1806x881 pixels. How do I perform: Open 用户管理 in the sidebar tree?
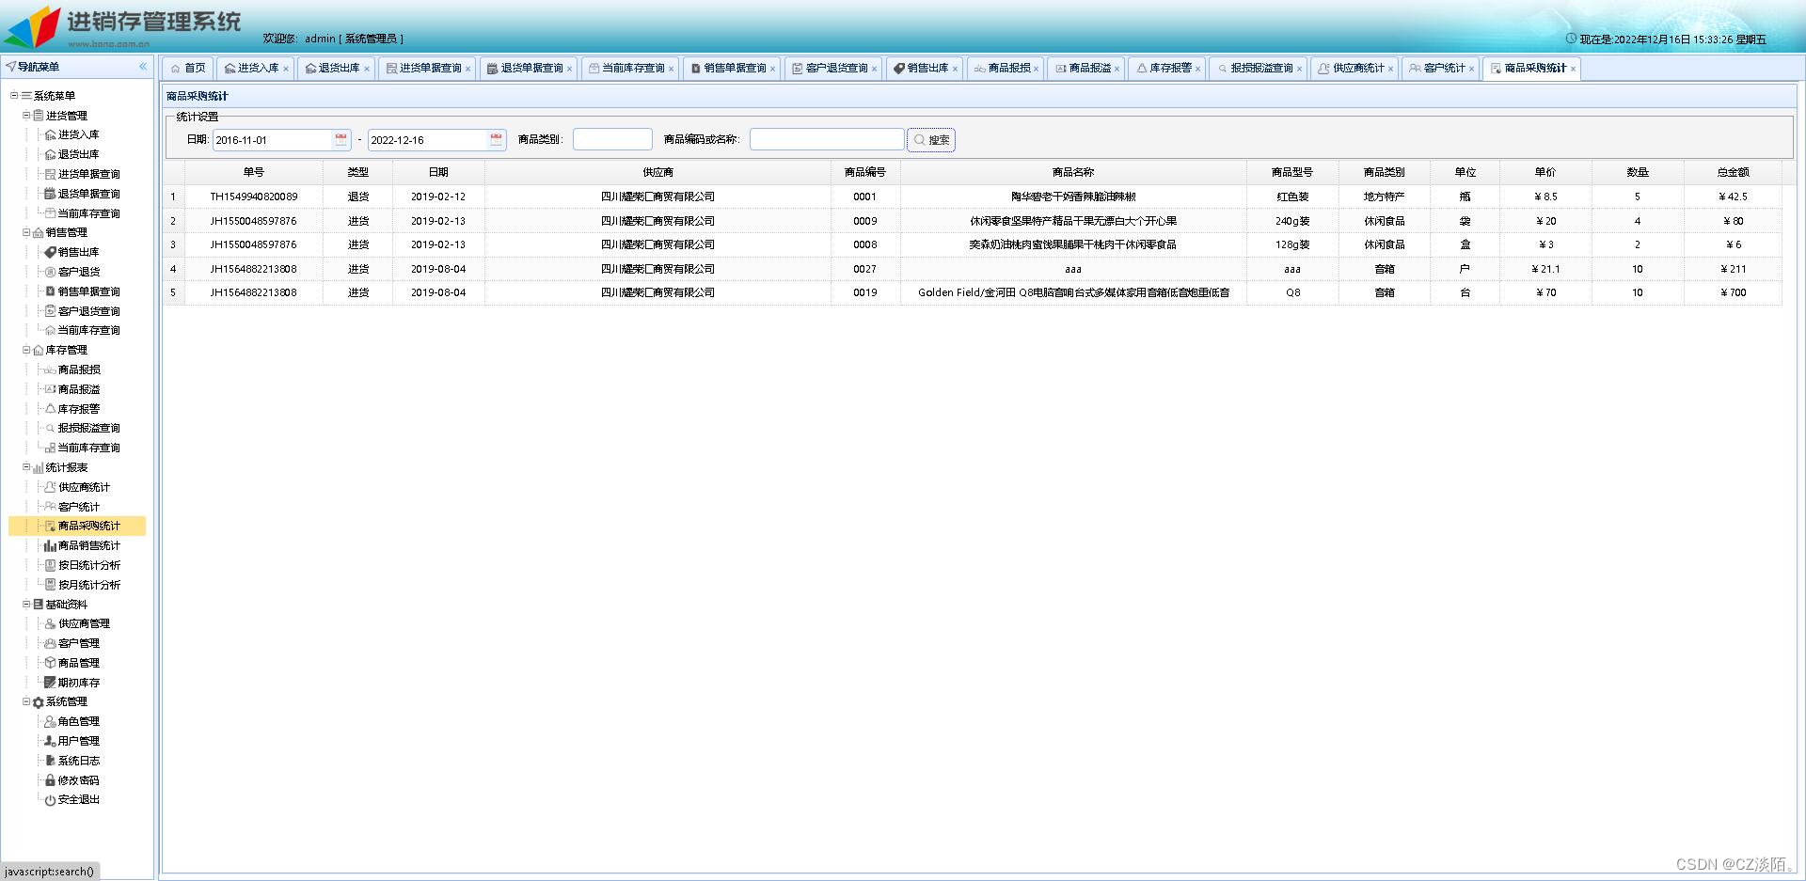79,741
